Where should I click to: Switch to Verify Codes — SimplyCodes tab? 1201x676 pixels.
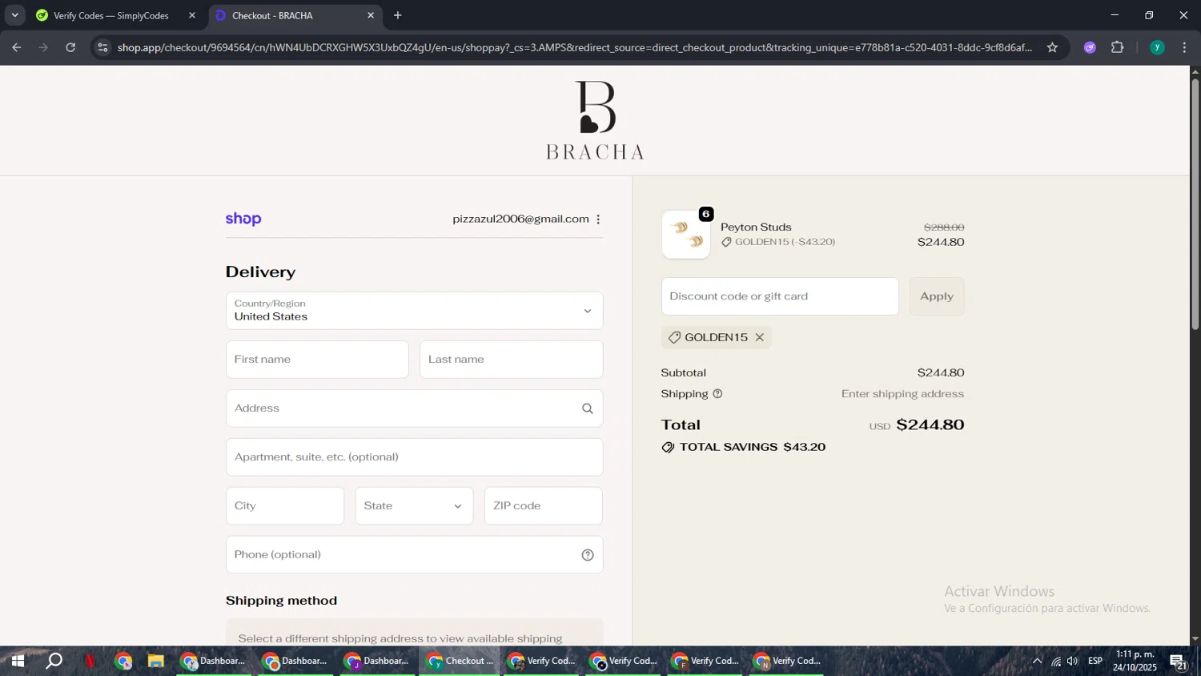[110, 15]
